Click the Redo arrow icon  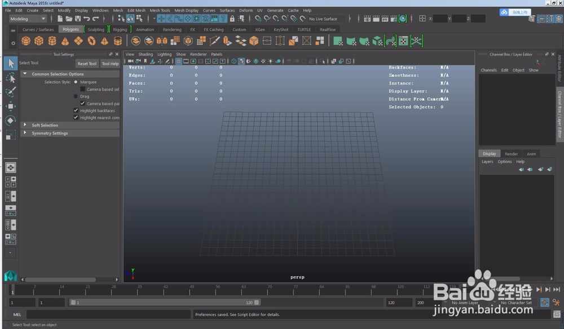click(x=96, y=19)
